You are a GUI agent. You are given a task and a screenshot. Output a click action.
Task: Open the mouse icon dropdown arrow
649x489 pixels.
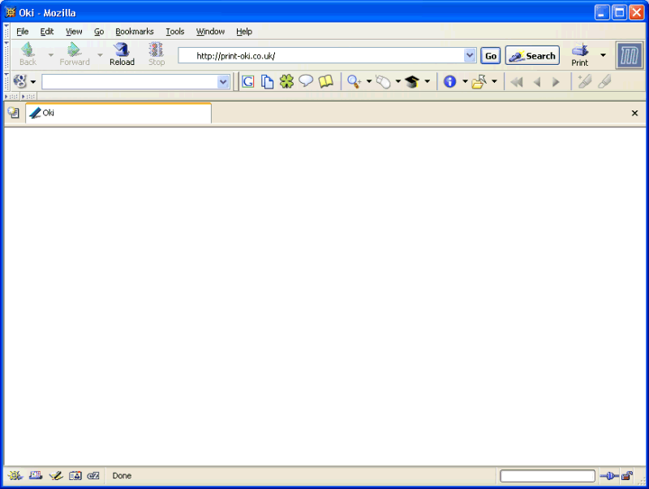click(x=398, y=81)
